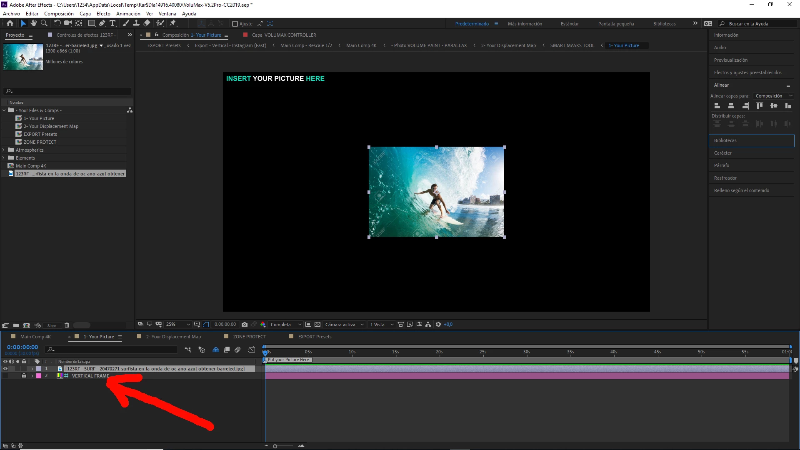This screenshot has height=450, width=800.
Task: Unlock the VERTICAL FRAME layer
Action: coord(24,376)
